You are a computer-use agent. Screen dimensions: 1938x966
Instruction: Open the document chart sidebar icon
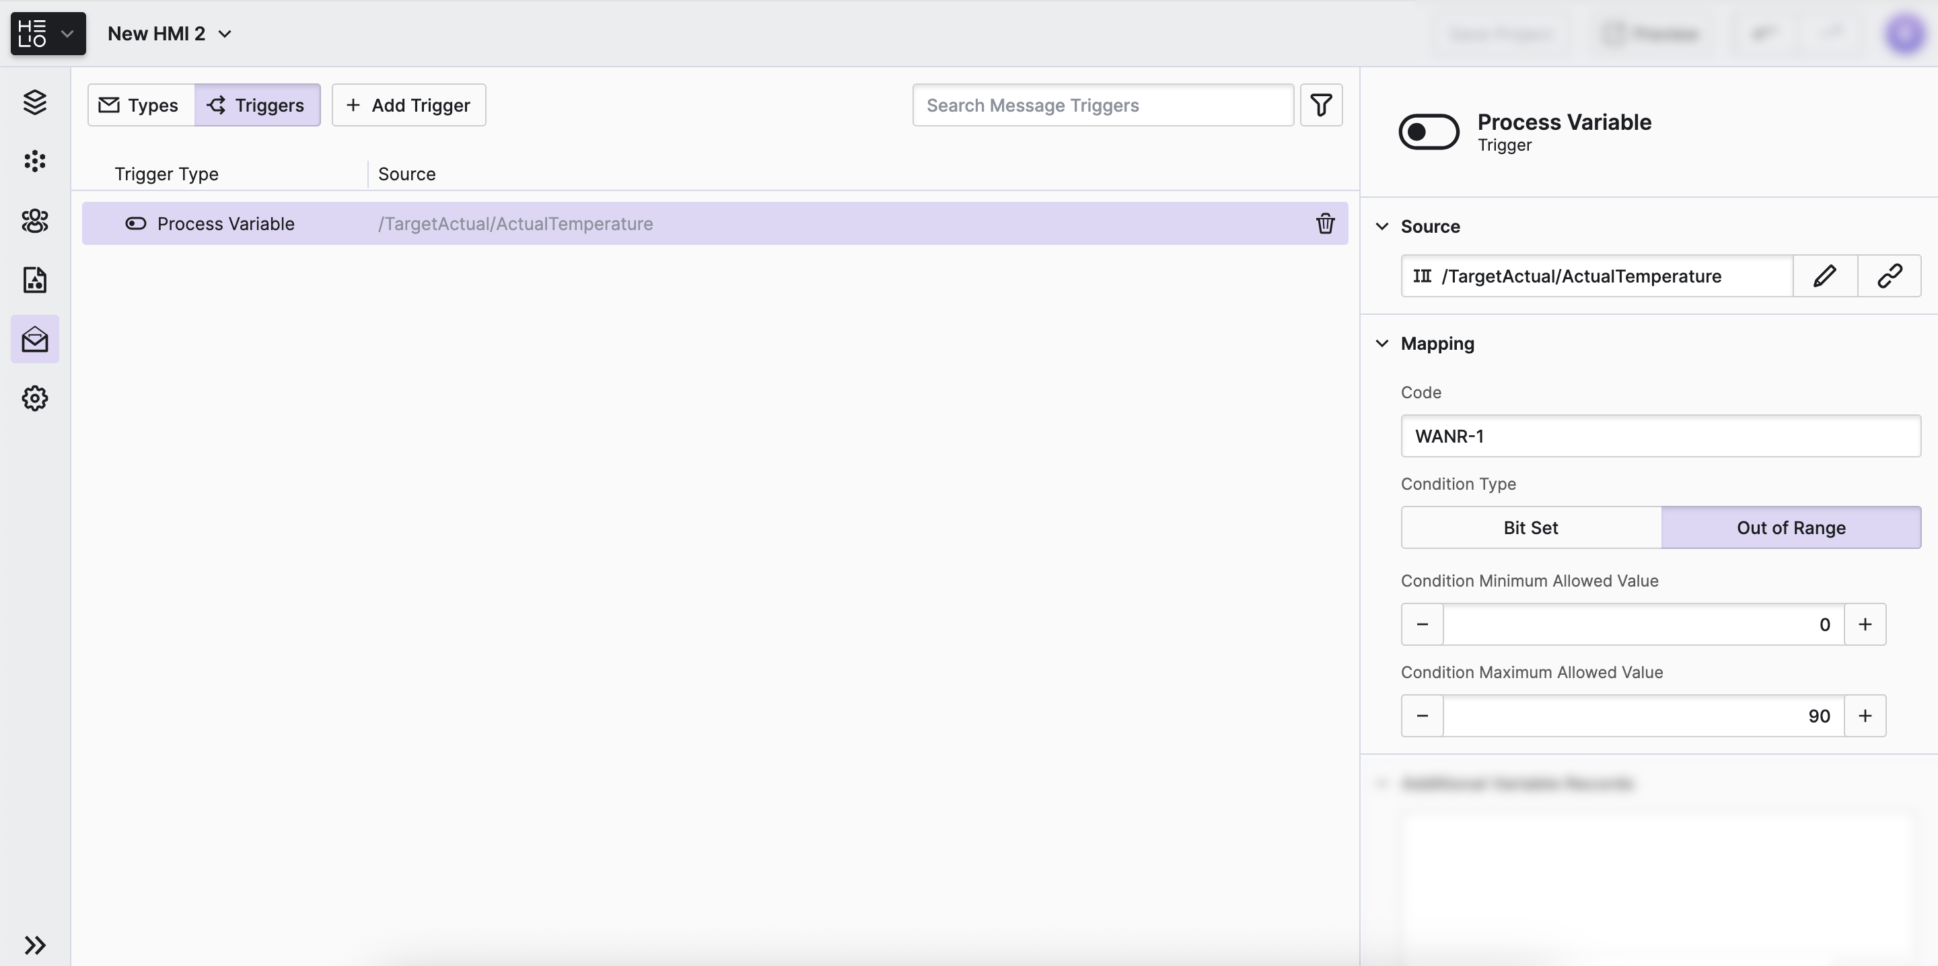point(34,280)
